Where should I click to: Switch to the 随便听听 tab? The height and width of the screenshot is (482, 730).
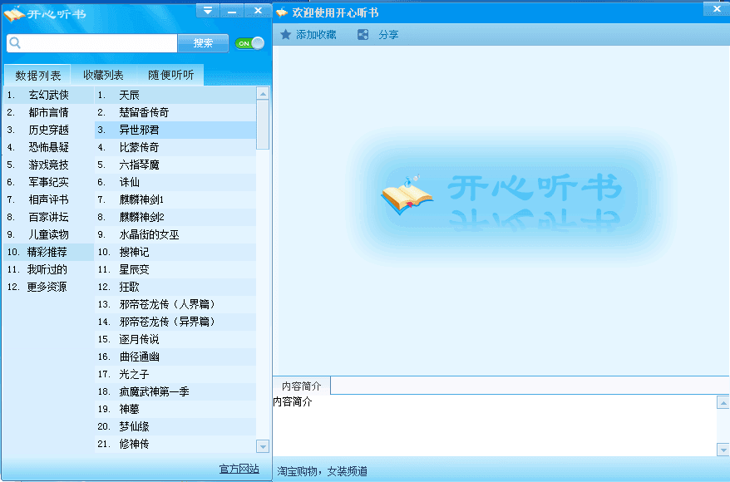point(170,75)
